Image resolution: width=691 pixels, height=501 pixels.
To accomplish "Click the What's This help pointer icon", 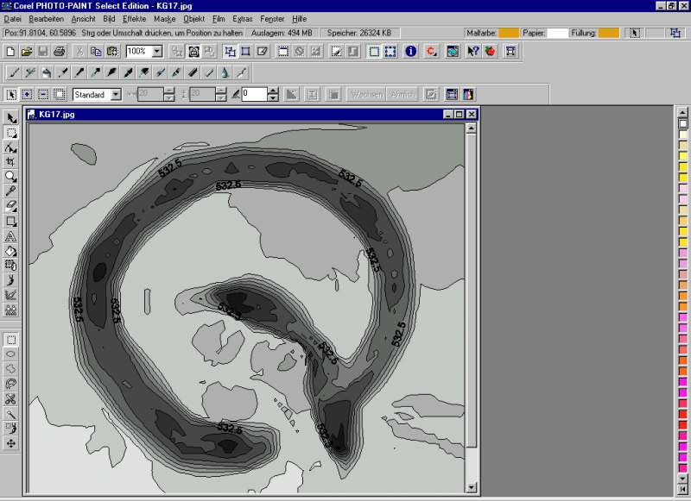I will (473, 52).
